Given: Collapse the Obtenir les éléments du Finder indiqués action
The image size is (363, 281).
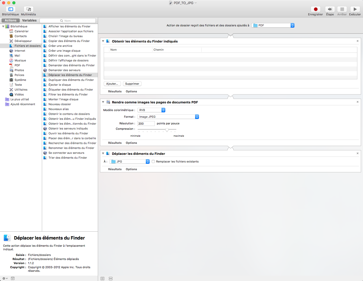Looking at the screenshot, I should pos(103,41).
